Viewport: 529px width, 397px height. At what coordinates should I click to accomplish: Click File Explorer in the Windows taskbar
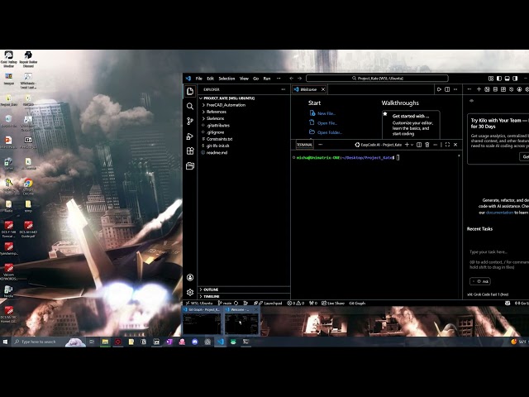pos(105,342)
